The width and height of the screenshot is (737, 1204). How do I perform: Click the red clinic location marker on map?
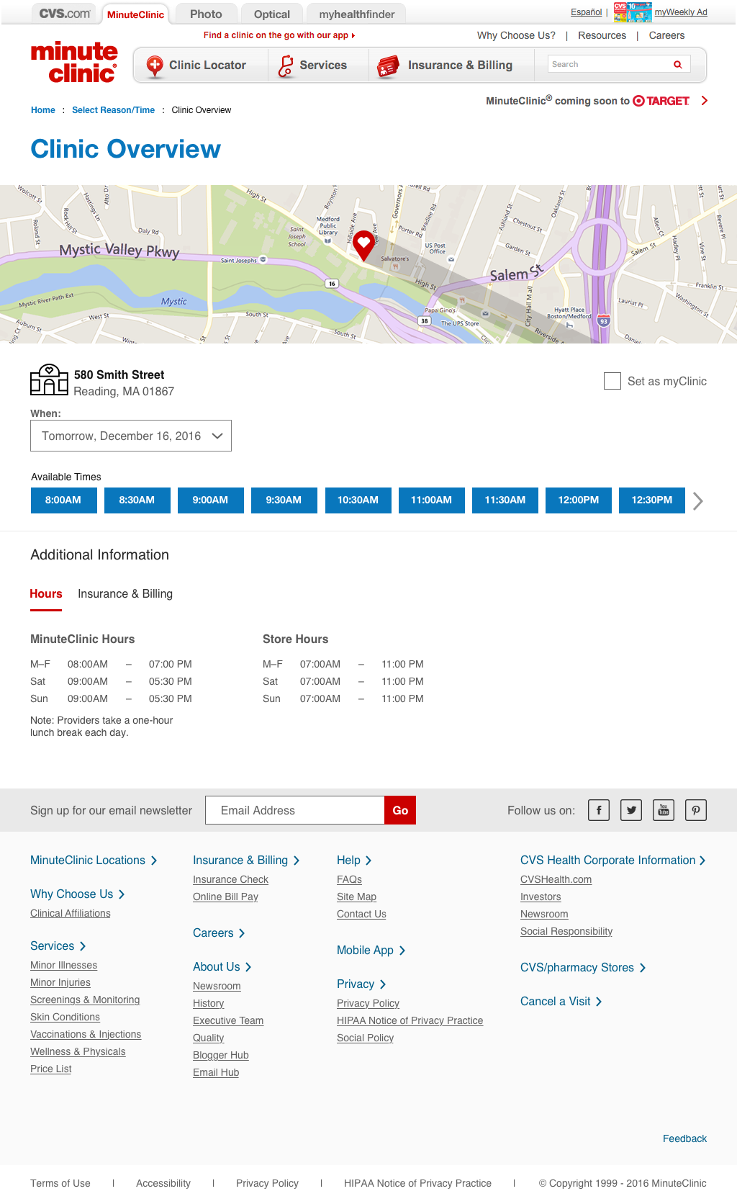[x=363, y=246]
